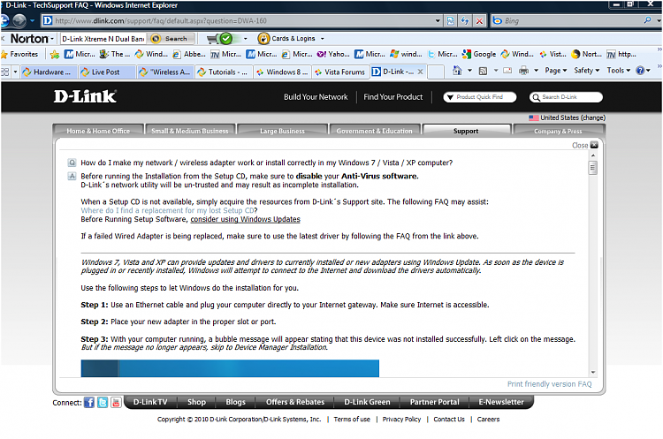Image resolution: width=663 pixels, height=439 pixels.
Task: Select the Home & Home Office tab
Action: [98, 131]
